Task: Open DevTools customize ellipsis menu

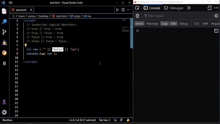Action: coord(216,8)
